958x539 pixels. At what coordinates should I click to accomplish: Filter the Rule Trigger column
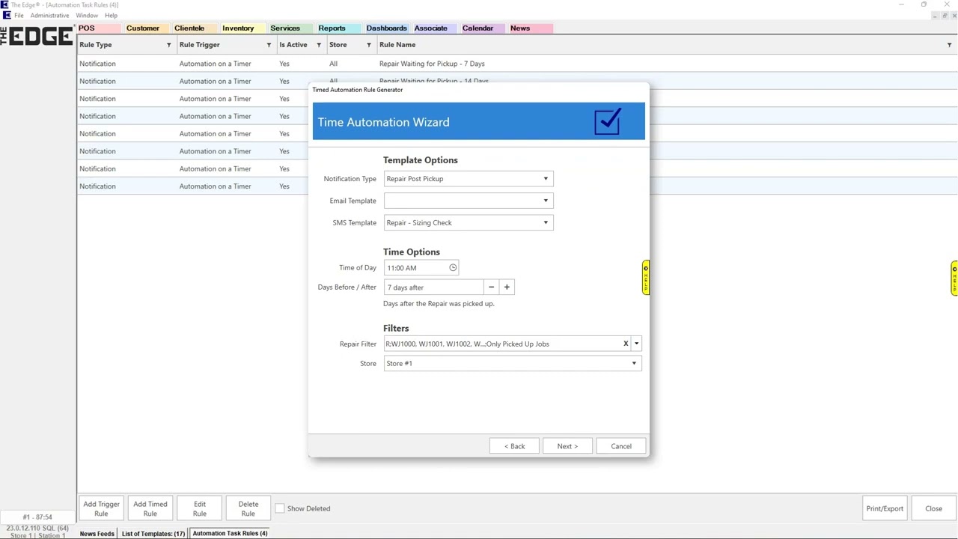click(269, 45)
